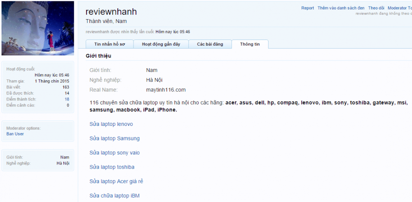Open the Tin nhắn hồ sơ tab

[110, 44]
